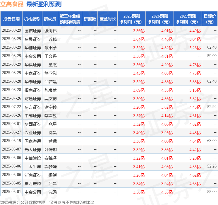Image resolution: width=218 pixels, height=205 pixels.
Task: Click the 2026预测净利润 column header
Action: pyautogui.click(x=160, y=19)
